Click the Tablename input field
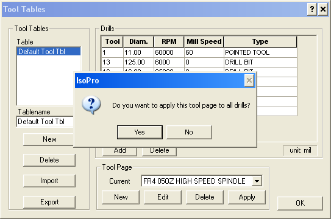Image resolution: width=331 pixels, height=219 pixels. point(45,122)
